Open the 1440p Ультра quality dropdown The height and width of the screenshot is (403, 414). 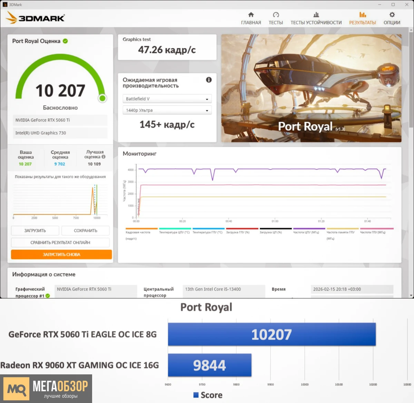pyautogui.click(x=167, y=110)
